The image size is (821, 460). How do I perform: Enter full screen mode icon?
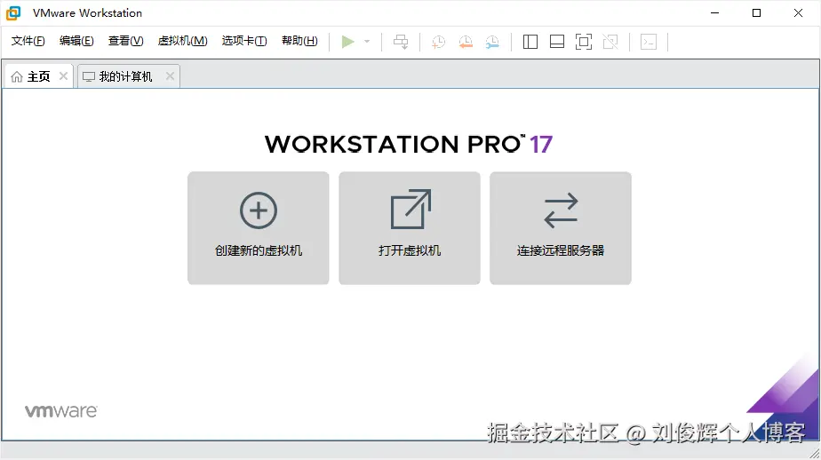click(584, 42)
